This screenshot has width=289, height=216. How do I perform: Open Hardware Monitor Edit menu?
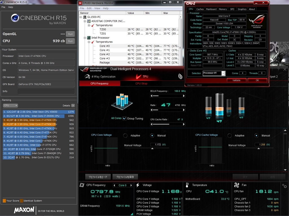pyautogui.click(x=89, y=8)
